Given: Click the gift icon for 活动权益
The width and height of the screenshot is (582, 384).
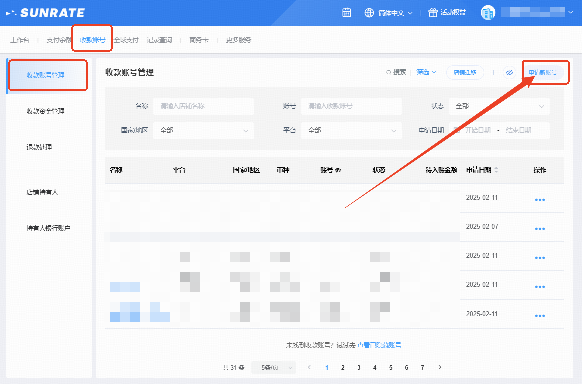Looking at the screenshot, I should (433, 13).
